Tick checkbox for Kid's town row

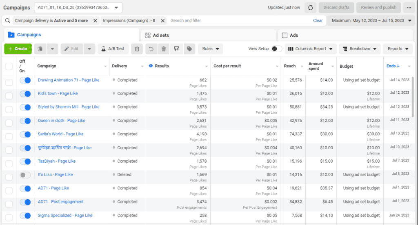click(9, 96)
